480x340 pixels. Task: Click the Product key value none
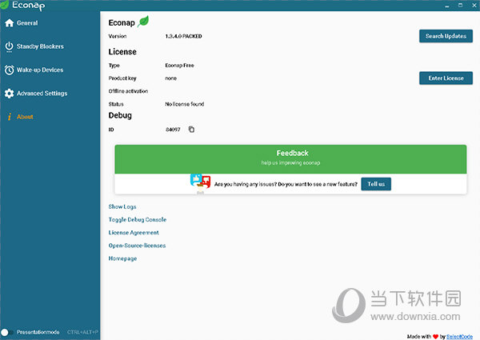(x=171, y=78)
